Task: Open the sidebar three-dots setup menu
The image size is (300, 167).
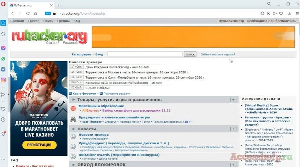Action: click(x=3, y=160)
